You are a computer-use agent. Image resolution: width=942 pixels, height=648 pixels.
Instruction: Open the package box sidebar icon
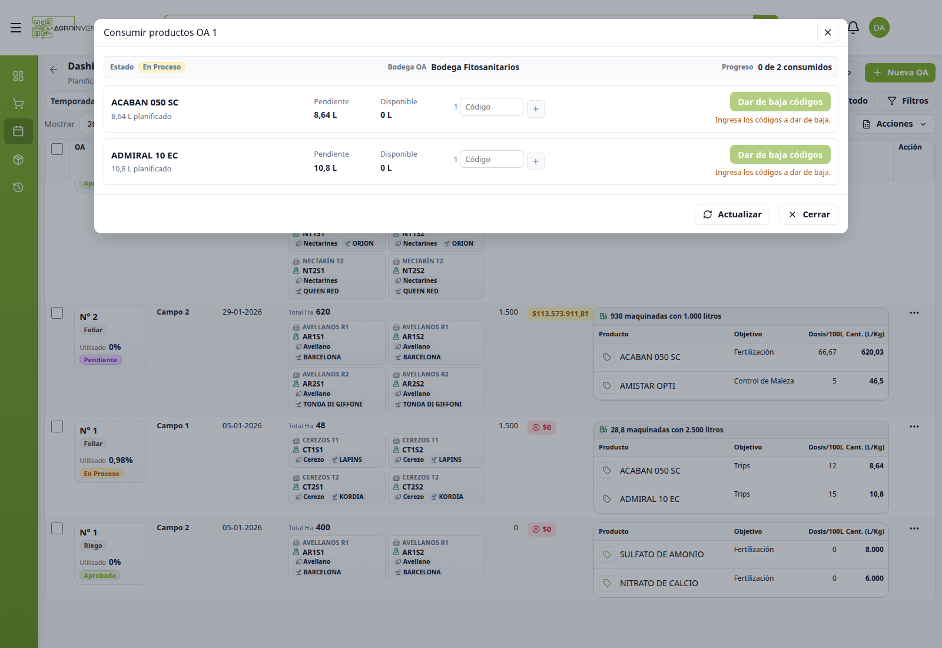coord(18,160)
